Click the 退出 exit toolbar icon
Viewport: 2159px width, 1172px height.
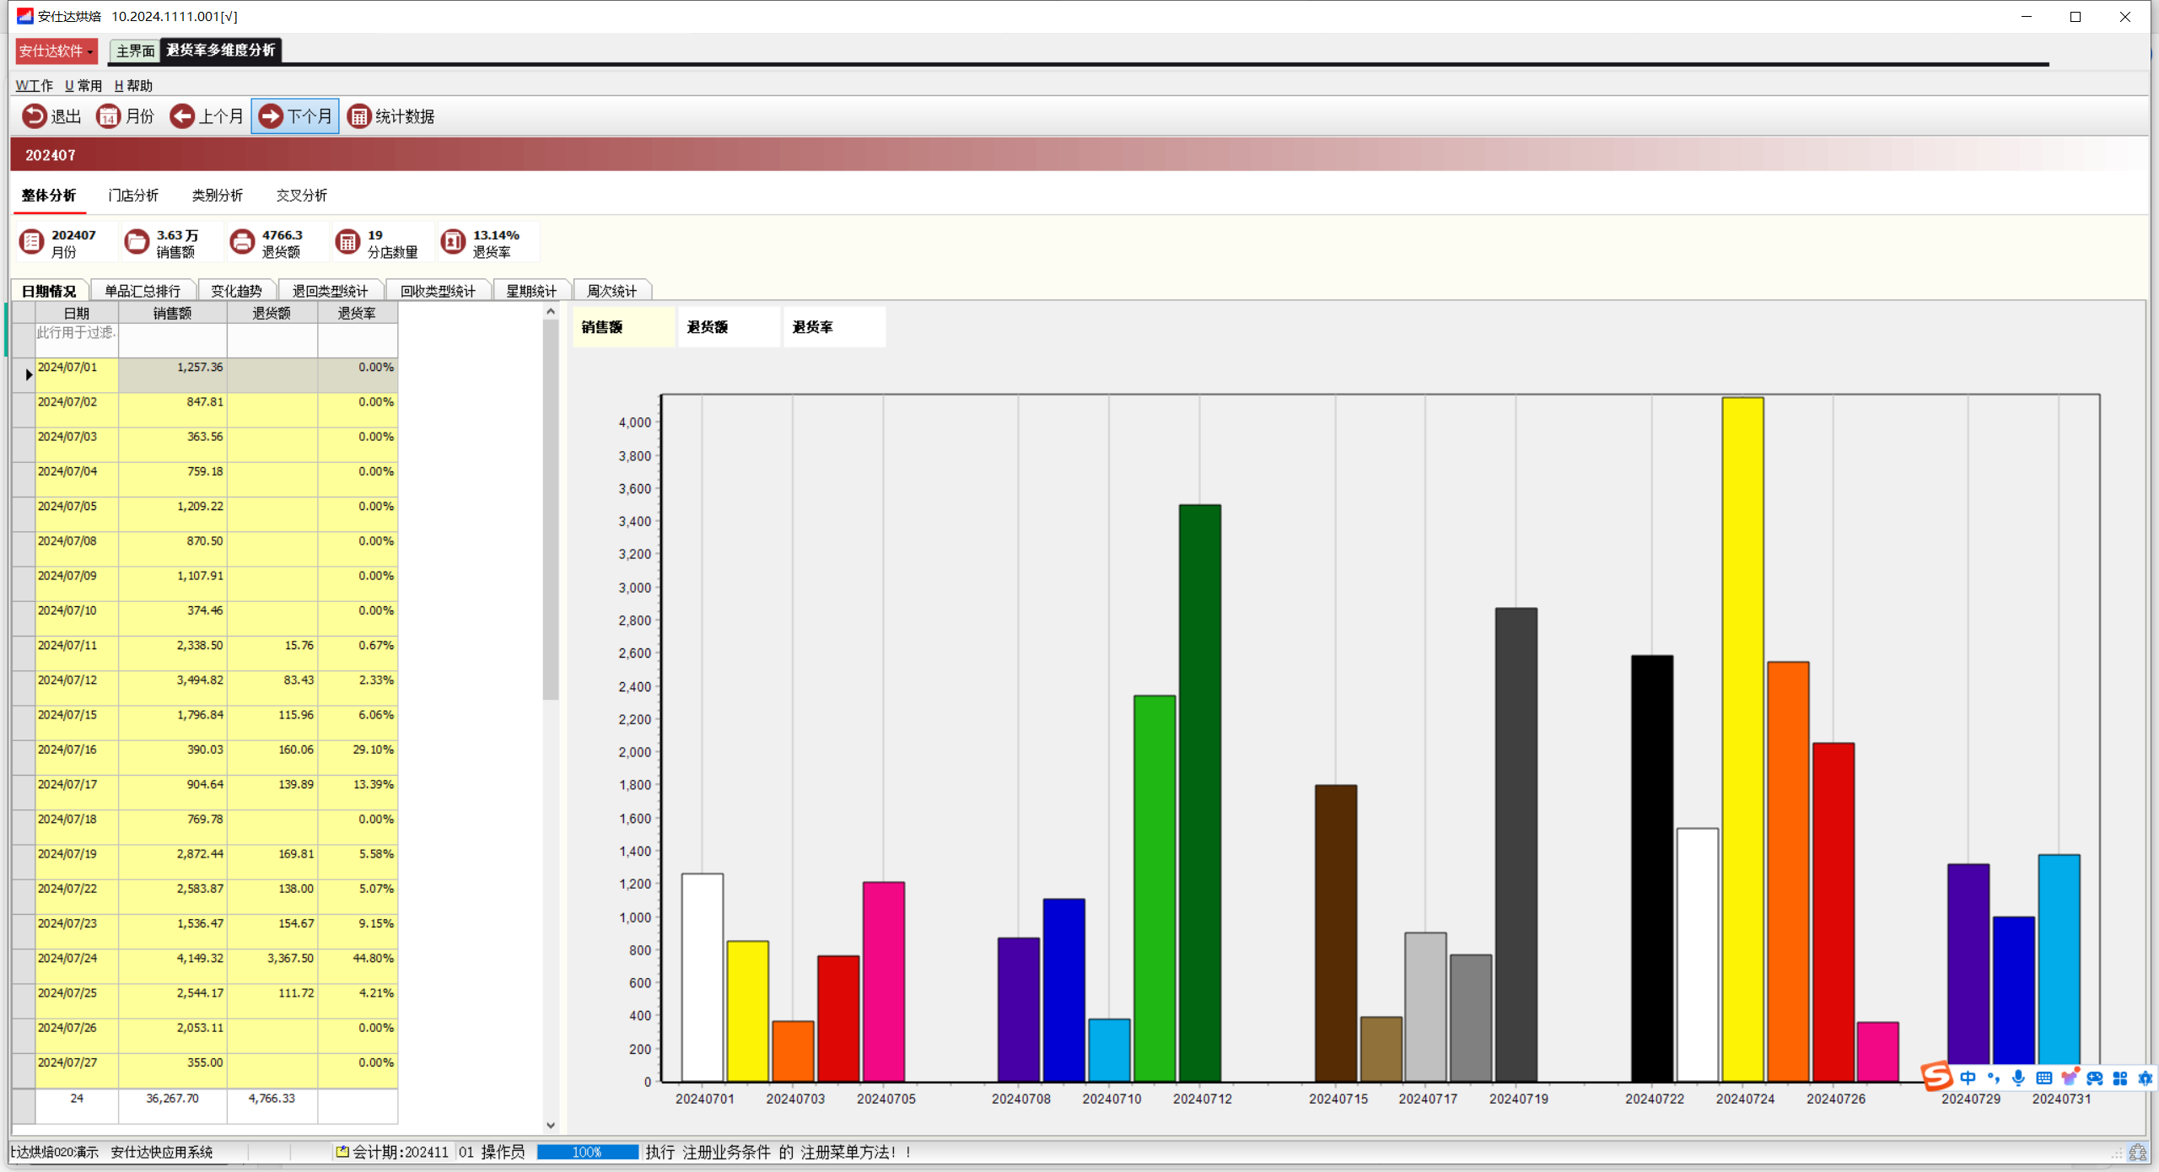click(35, 116)
